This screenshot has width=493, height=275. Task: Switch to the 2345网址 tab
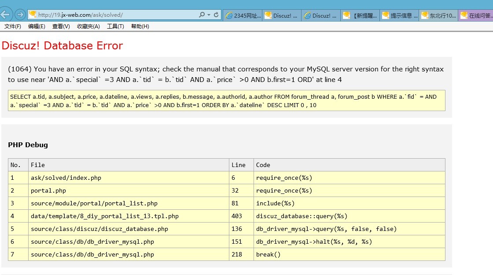tap(243, 15)
